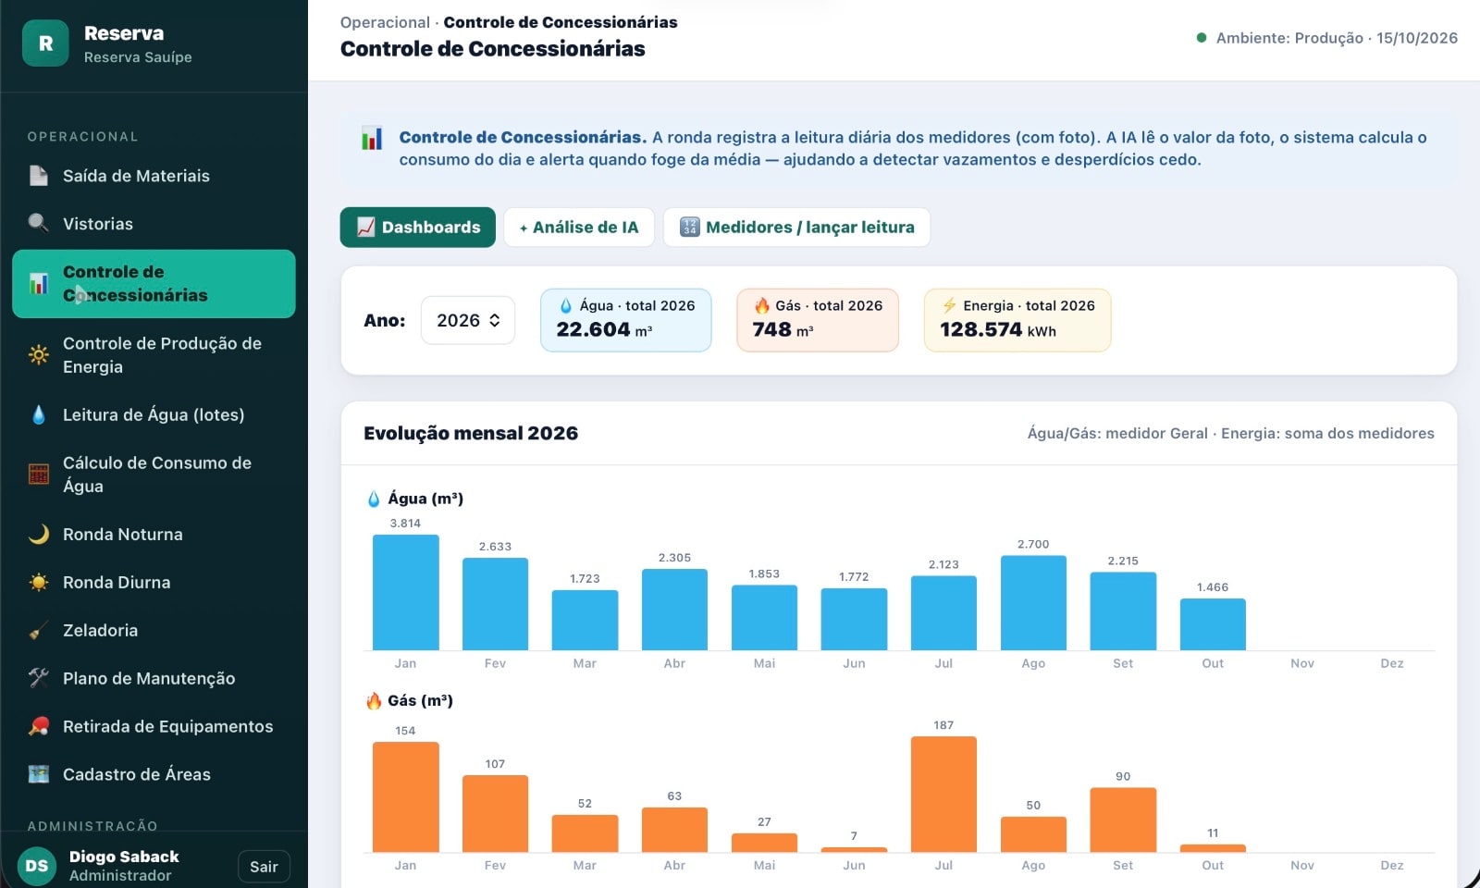Click the August water bar 2.700
This screenshot has height=888, width=1480.
(x=1033, y=603)
